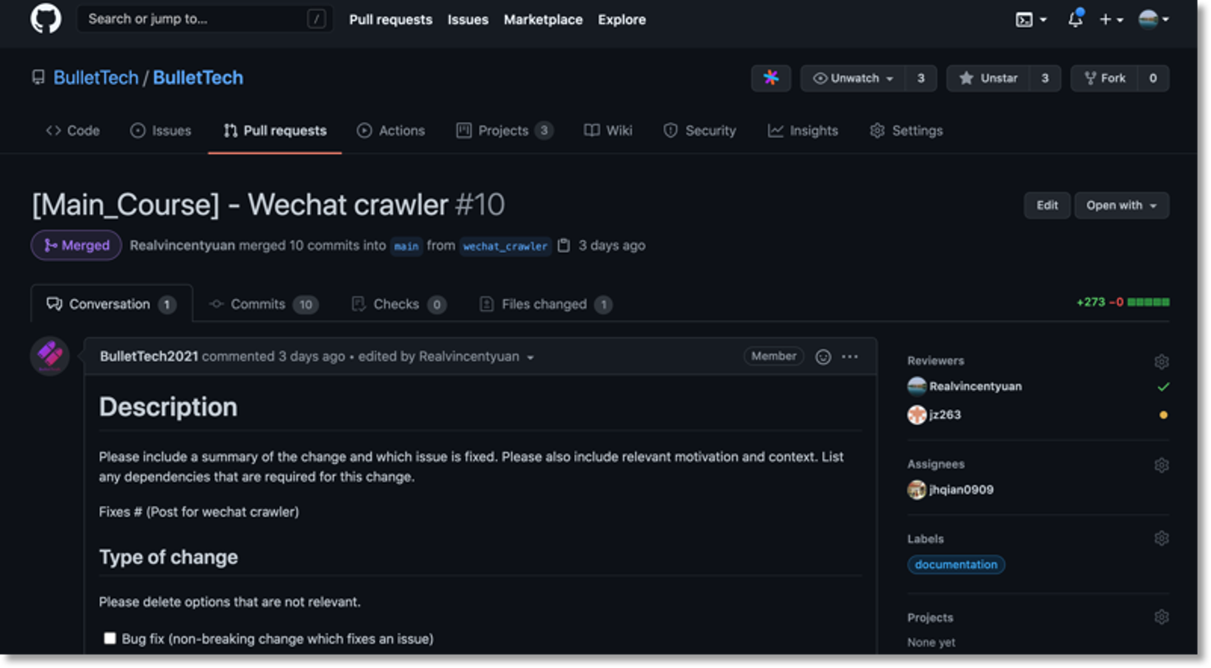This screenshot has width=1211, height=668.
Task: Open assignee jhqian0909 profile
Action: pos(961,490)
